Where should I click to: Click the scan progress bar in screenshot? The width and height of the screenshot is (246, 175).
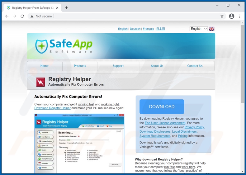click(x=88, y=140)
